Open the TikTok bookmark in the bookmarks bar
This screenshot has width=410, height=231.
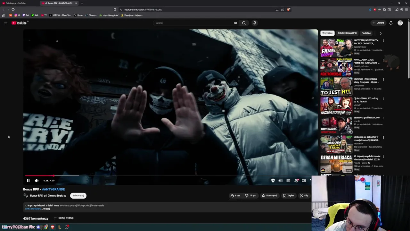60,15
